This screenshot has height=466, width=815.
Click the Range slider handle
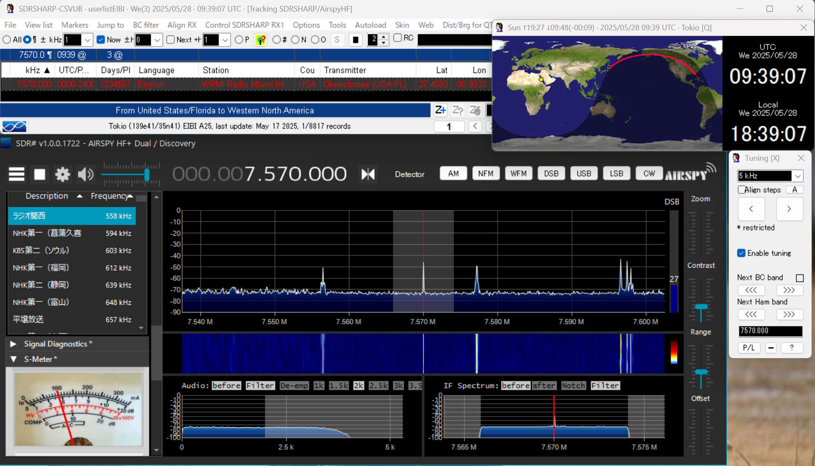(x=701, y=373)
